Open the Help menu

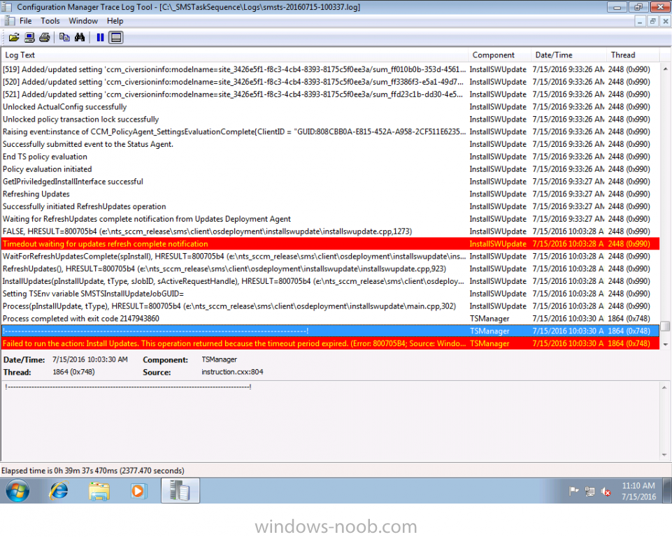[115, 21]
